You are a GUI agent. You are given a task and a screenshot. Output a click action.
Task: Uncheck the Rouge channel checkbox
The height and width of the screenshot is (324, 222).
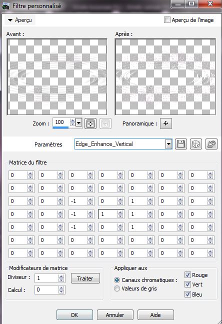[x=187, y=274]
